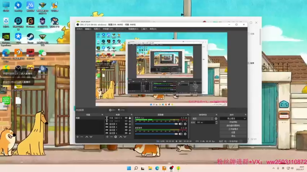Open the Help menu in OBS
Image resolution: width=307 pixels, height=172 pixels.
(x=153, y=29)
